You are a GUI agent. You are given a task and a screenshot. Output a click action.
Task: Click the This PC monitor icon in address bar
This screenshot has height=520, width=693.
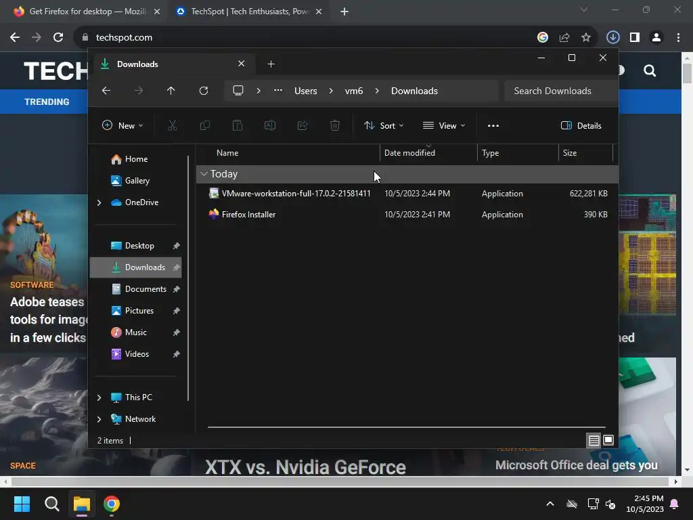pos(238,91)
